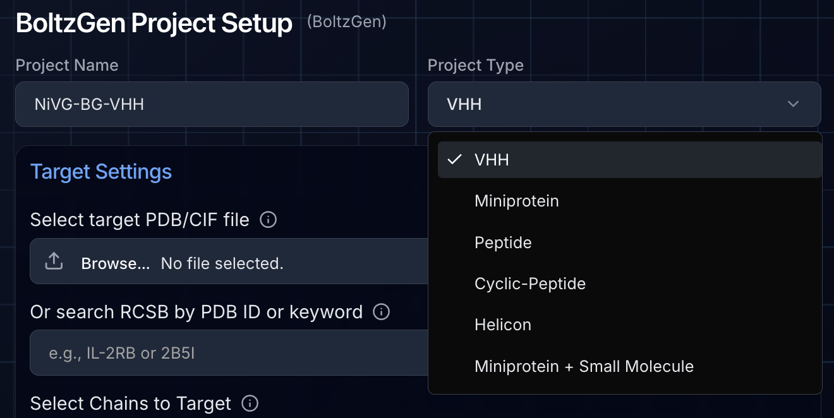Click the checkmark beside the VHH option
This screenshot has height=418, width=834.
[x=454, y=160]
